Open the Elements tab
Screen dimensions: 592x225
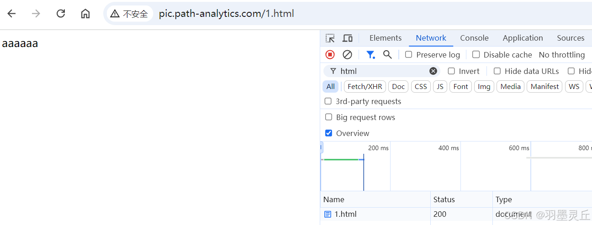(386, 38)
